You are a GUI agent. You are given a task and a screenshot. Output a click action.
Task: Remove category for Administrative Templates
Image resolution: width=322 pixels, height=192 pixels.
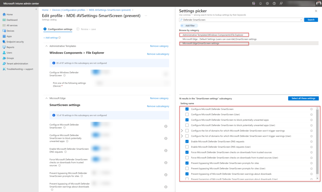(x=159, y=46)
